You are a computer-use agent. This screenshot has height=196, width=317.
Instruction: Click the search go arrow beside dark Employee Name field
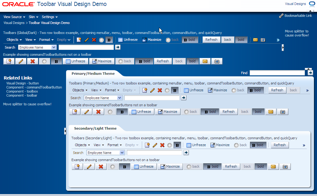118,47
